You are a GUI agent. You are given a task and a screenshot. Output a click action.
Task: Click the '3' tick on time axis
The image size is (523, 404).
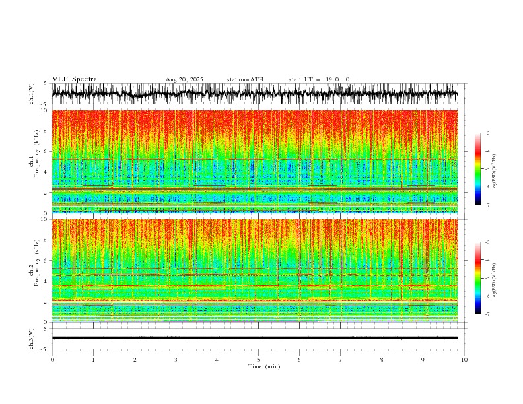(x=176, y=360)
